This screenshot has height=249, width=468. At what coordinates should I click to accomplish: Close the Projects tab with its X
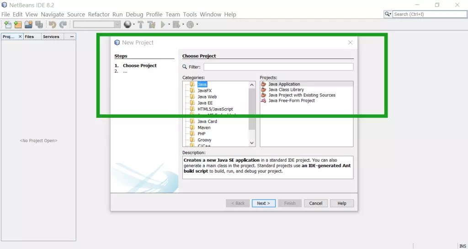point(20,37)
